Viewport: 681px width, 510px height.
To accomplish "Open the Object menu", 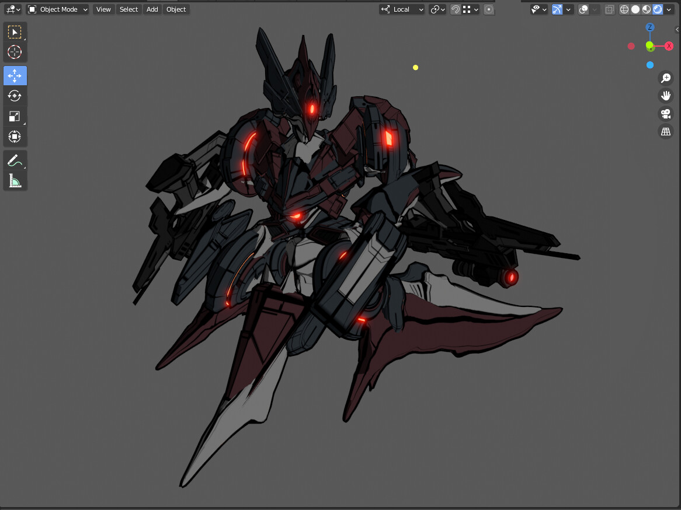I will click(x=176, y=9).
